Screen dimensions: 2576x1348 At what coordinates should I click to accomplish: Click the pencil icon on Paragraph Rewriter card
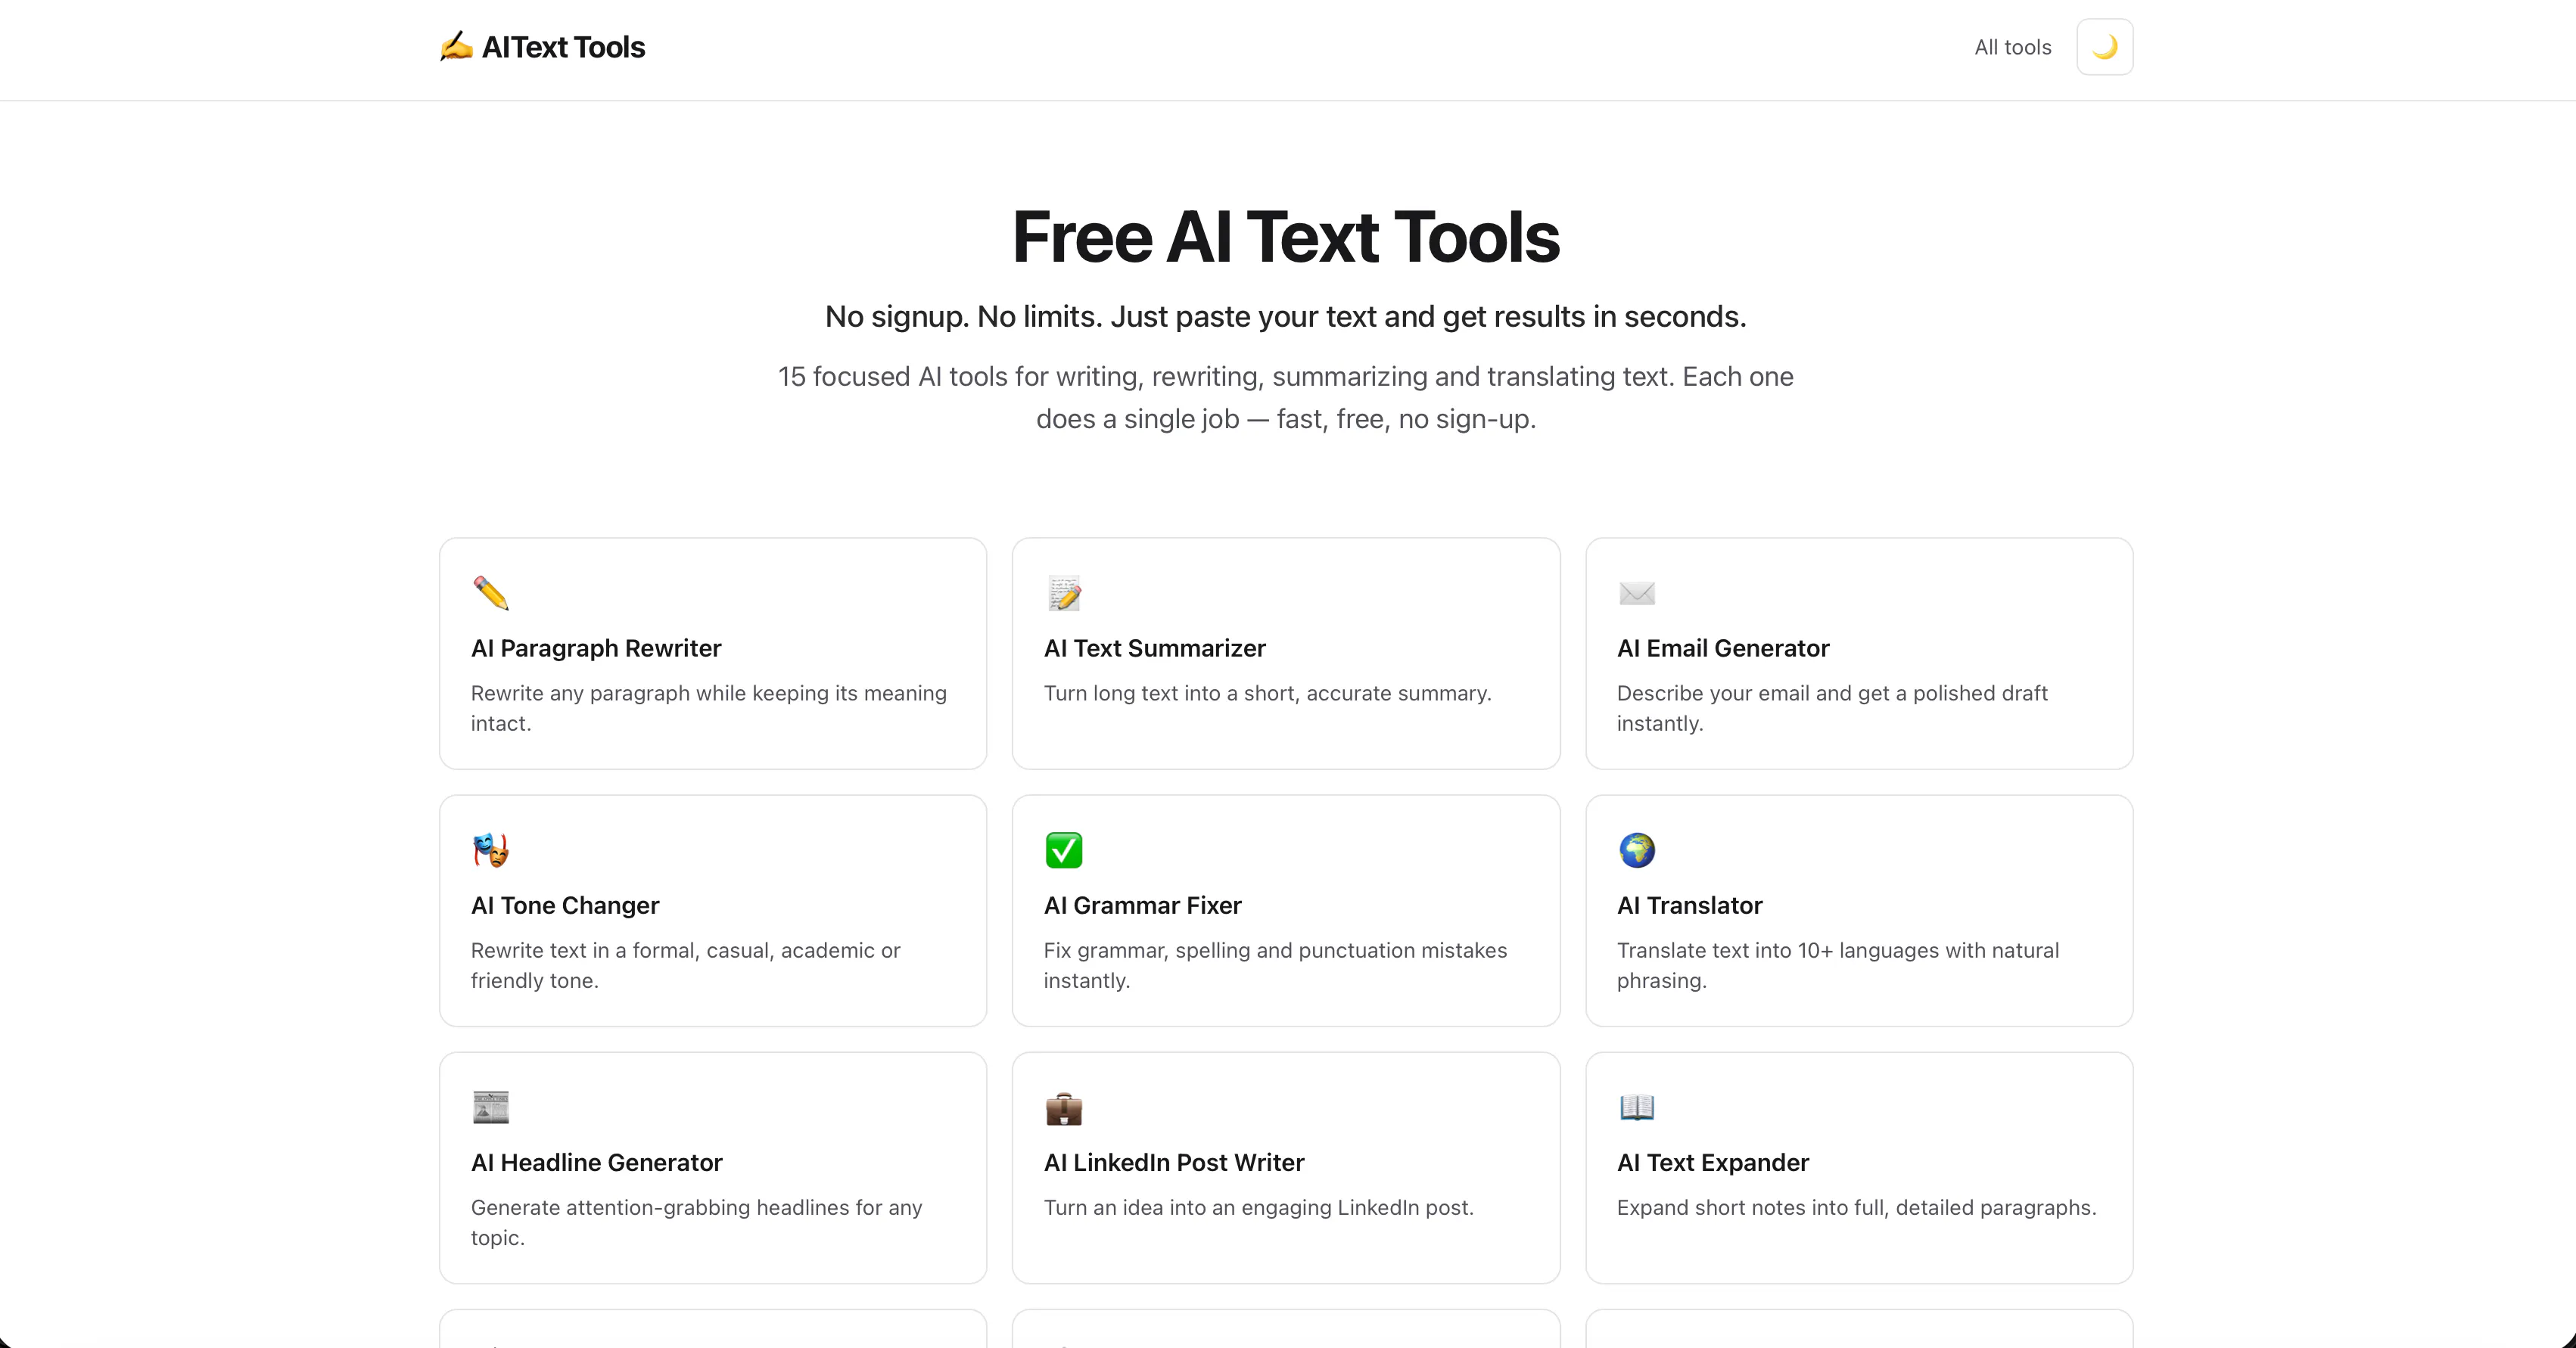click(x=491, y=594)
